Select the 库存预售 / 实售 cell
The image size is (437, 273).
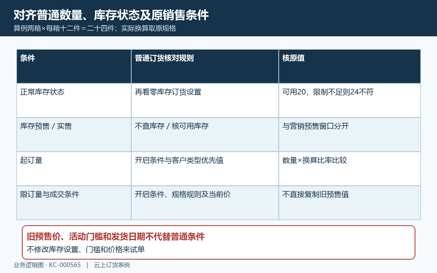[x=74, y=135]
